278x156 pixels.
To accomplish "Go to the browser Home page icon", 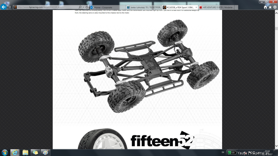I will [x=265, y=7].
